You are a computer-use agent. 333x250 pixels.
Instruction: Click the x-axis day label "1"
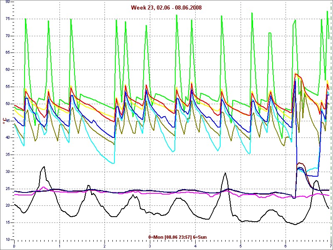(60, 247)
